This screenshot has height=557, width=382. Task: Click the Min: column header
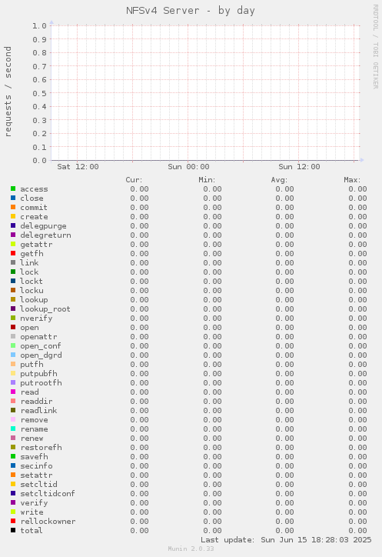point(207,180)
